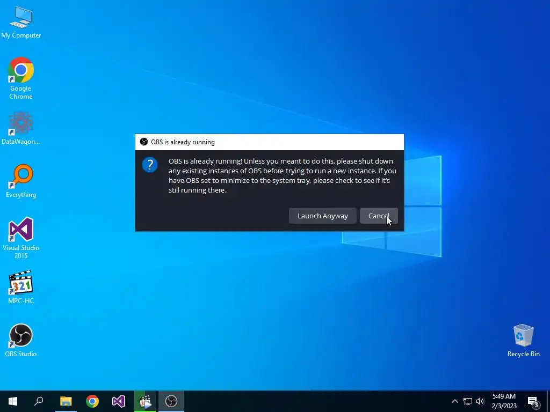Open network status tray icon
The width and height of the screenshot is (550, 412).
(x=468, y=401)
